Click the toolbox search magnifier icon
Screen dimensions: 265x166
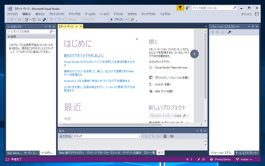[x=51, y=32]
